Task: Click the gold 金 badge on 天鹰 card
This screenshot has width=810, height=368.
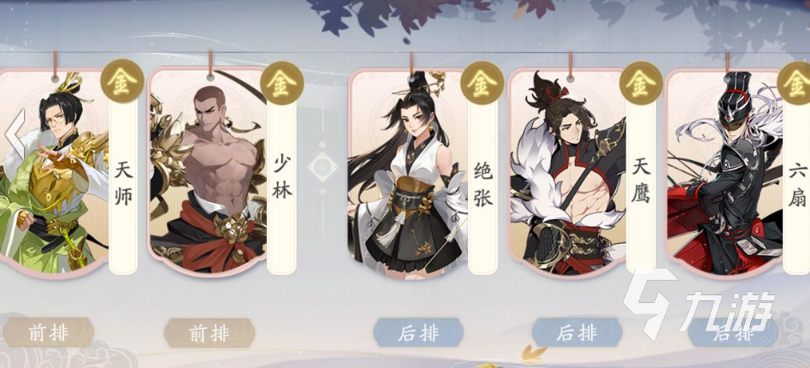Action: (641, 83)
